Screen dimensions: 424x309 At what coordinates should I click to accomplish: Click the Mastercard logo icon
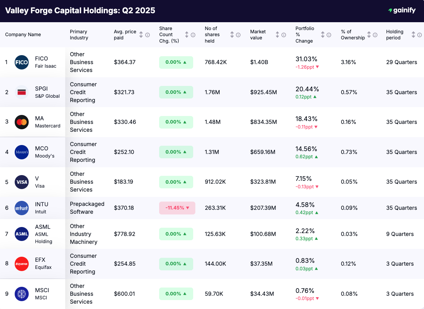(x=22, y=122)
